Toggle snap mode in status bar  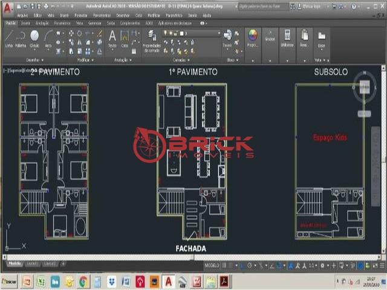pyautogui.click(x=230, y=266)
